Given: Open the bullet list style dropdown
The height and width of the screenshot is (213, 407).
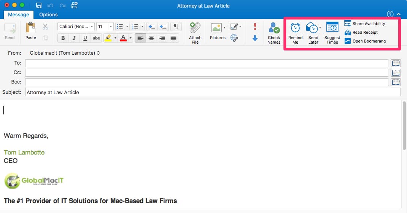Looking at the screenshot, I should point(127,27).
